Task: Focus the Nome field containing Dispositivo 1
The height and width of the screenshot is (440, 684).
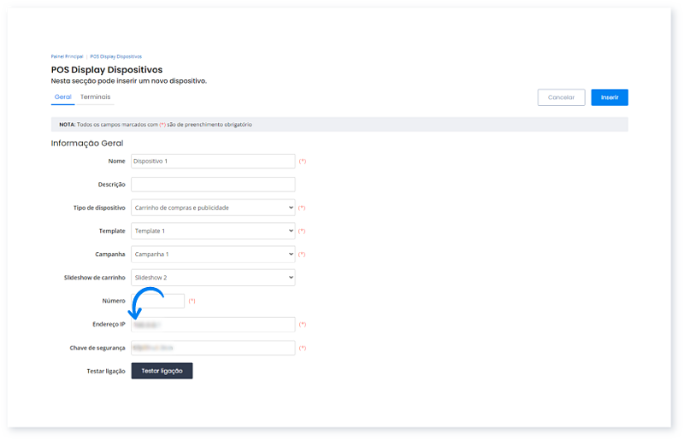Action: coord(213,161)
